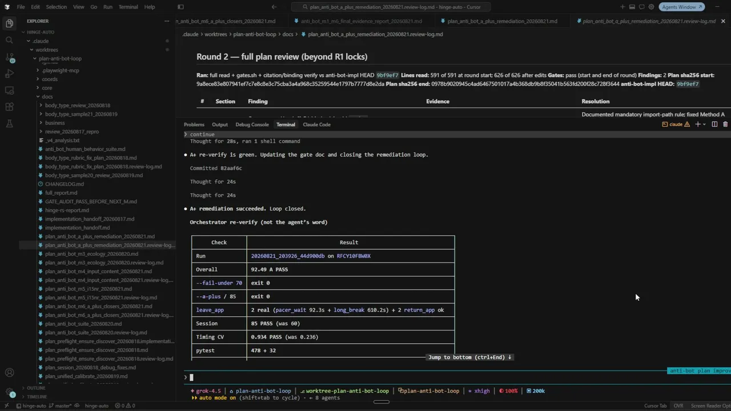Switch to the Claude Code panel tab
731x411 pixels.
coord(316,124)
